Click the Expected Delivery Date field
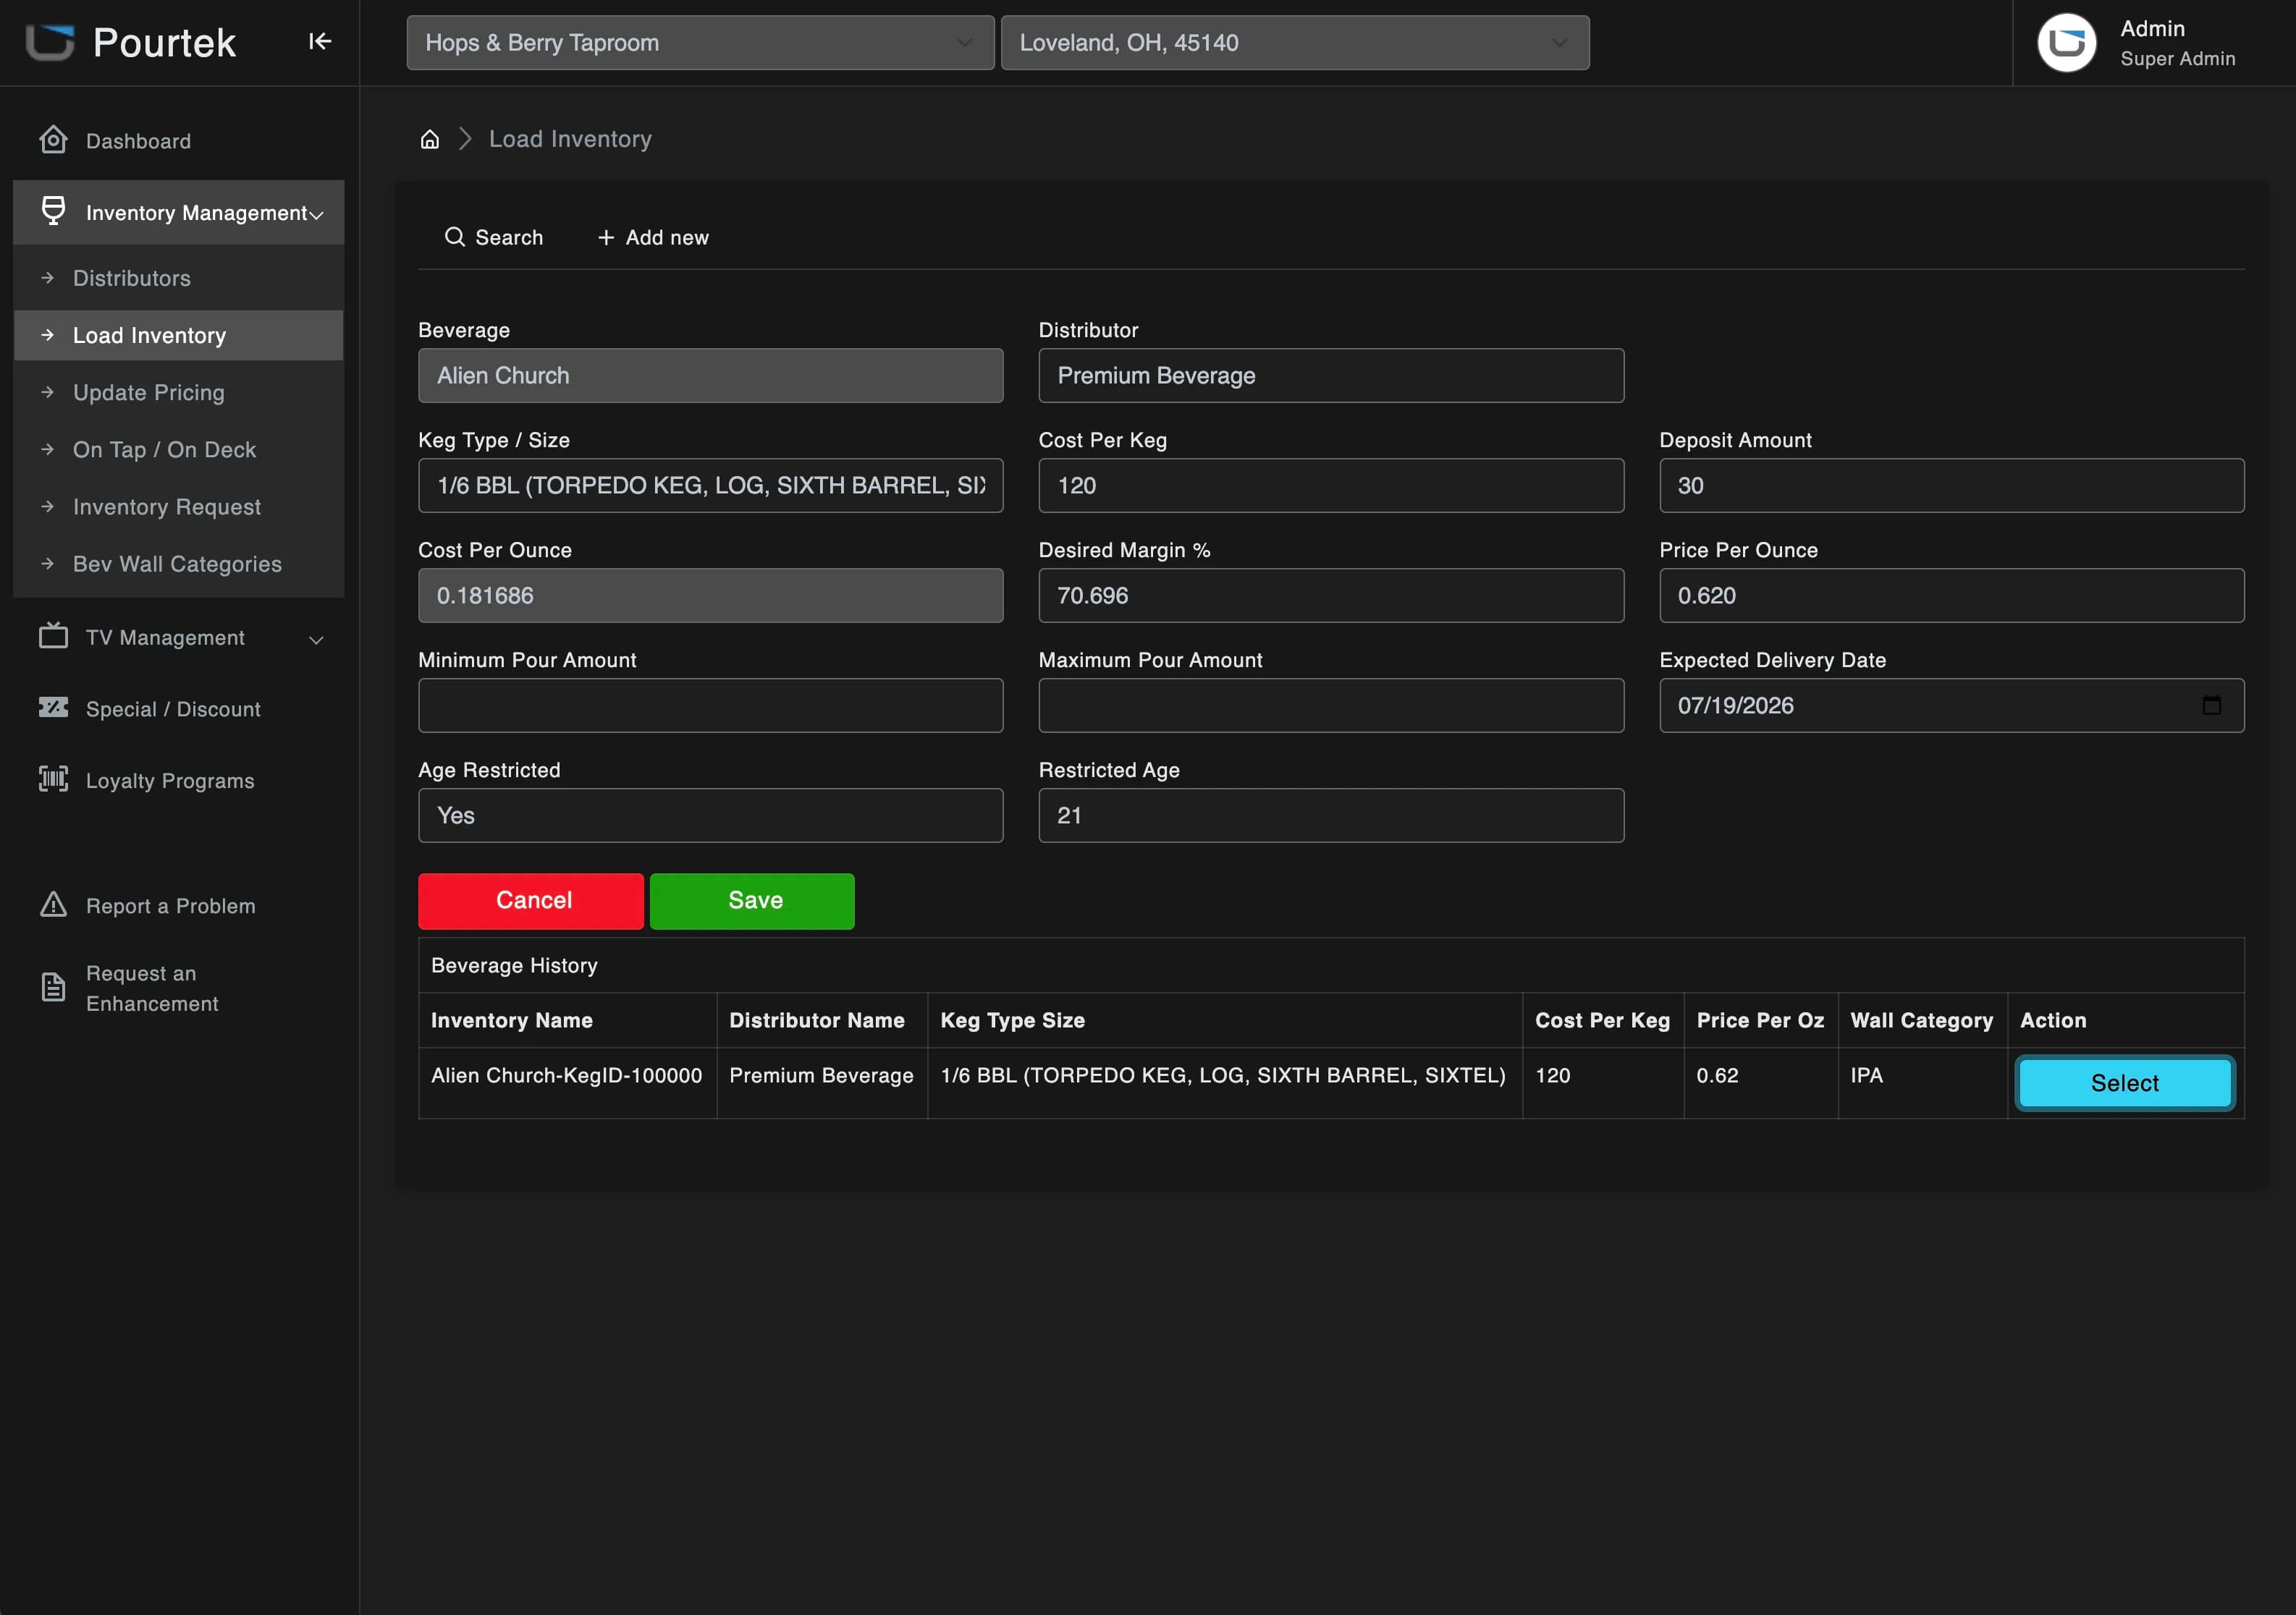 coord(1952,705)
